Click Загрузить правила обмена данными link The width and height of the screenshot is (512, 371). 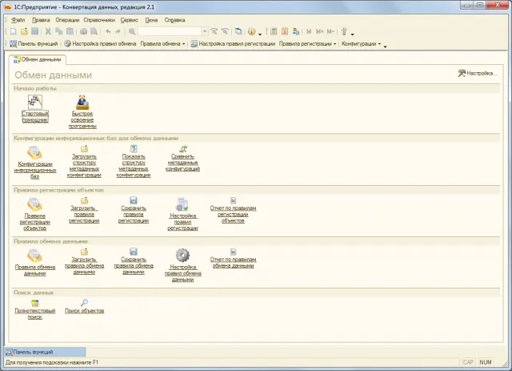tap(84, 266)
